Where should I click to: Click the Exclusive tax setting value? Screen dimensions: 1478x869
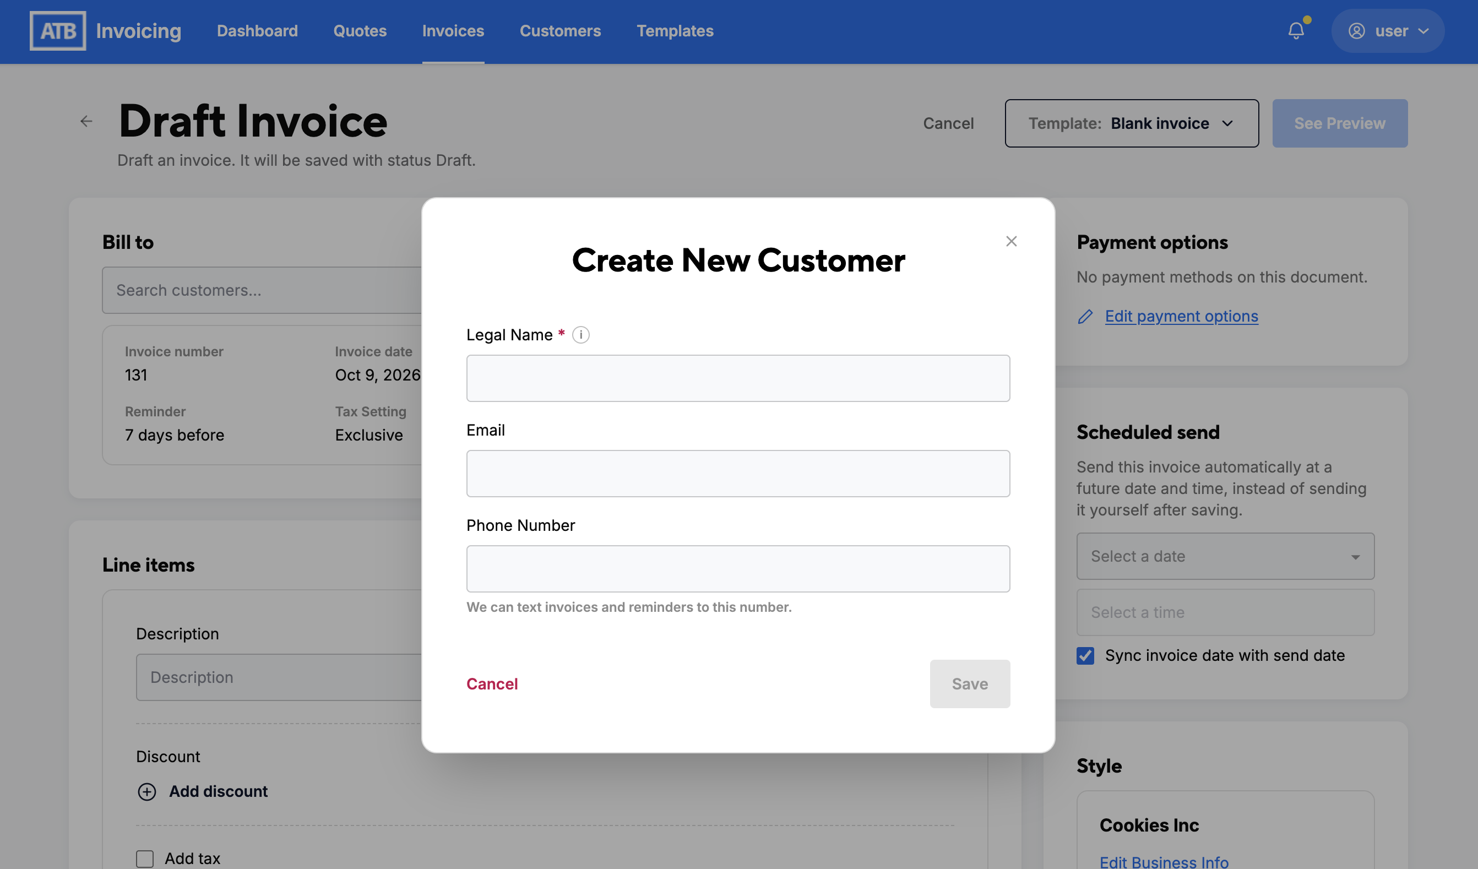pos(369,435)
